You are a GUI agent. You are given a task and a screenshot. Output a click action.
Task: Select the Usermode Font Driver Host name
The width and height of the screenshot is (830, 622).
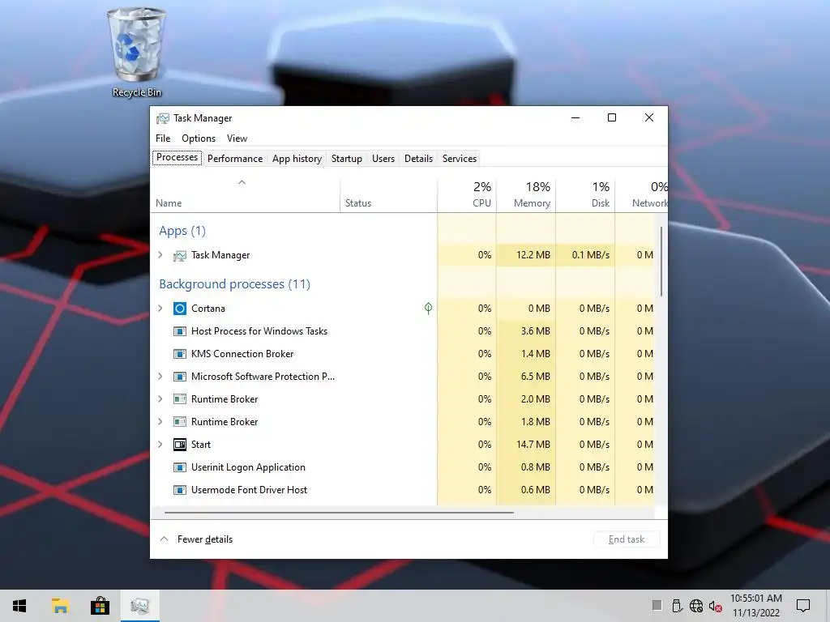250,490
